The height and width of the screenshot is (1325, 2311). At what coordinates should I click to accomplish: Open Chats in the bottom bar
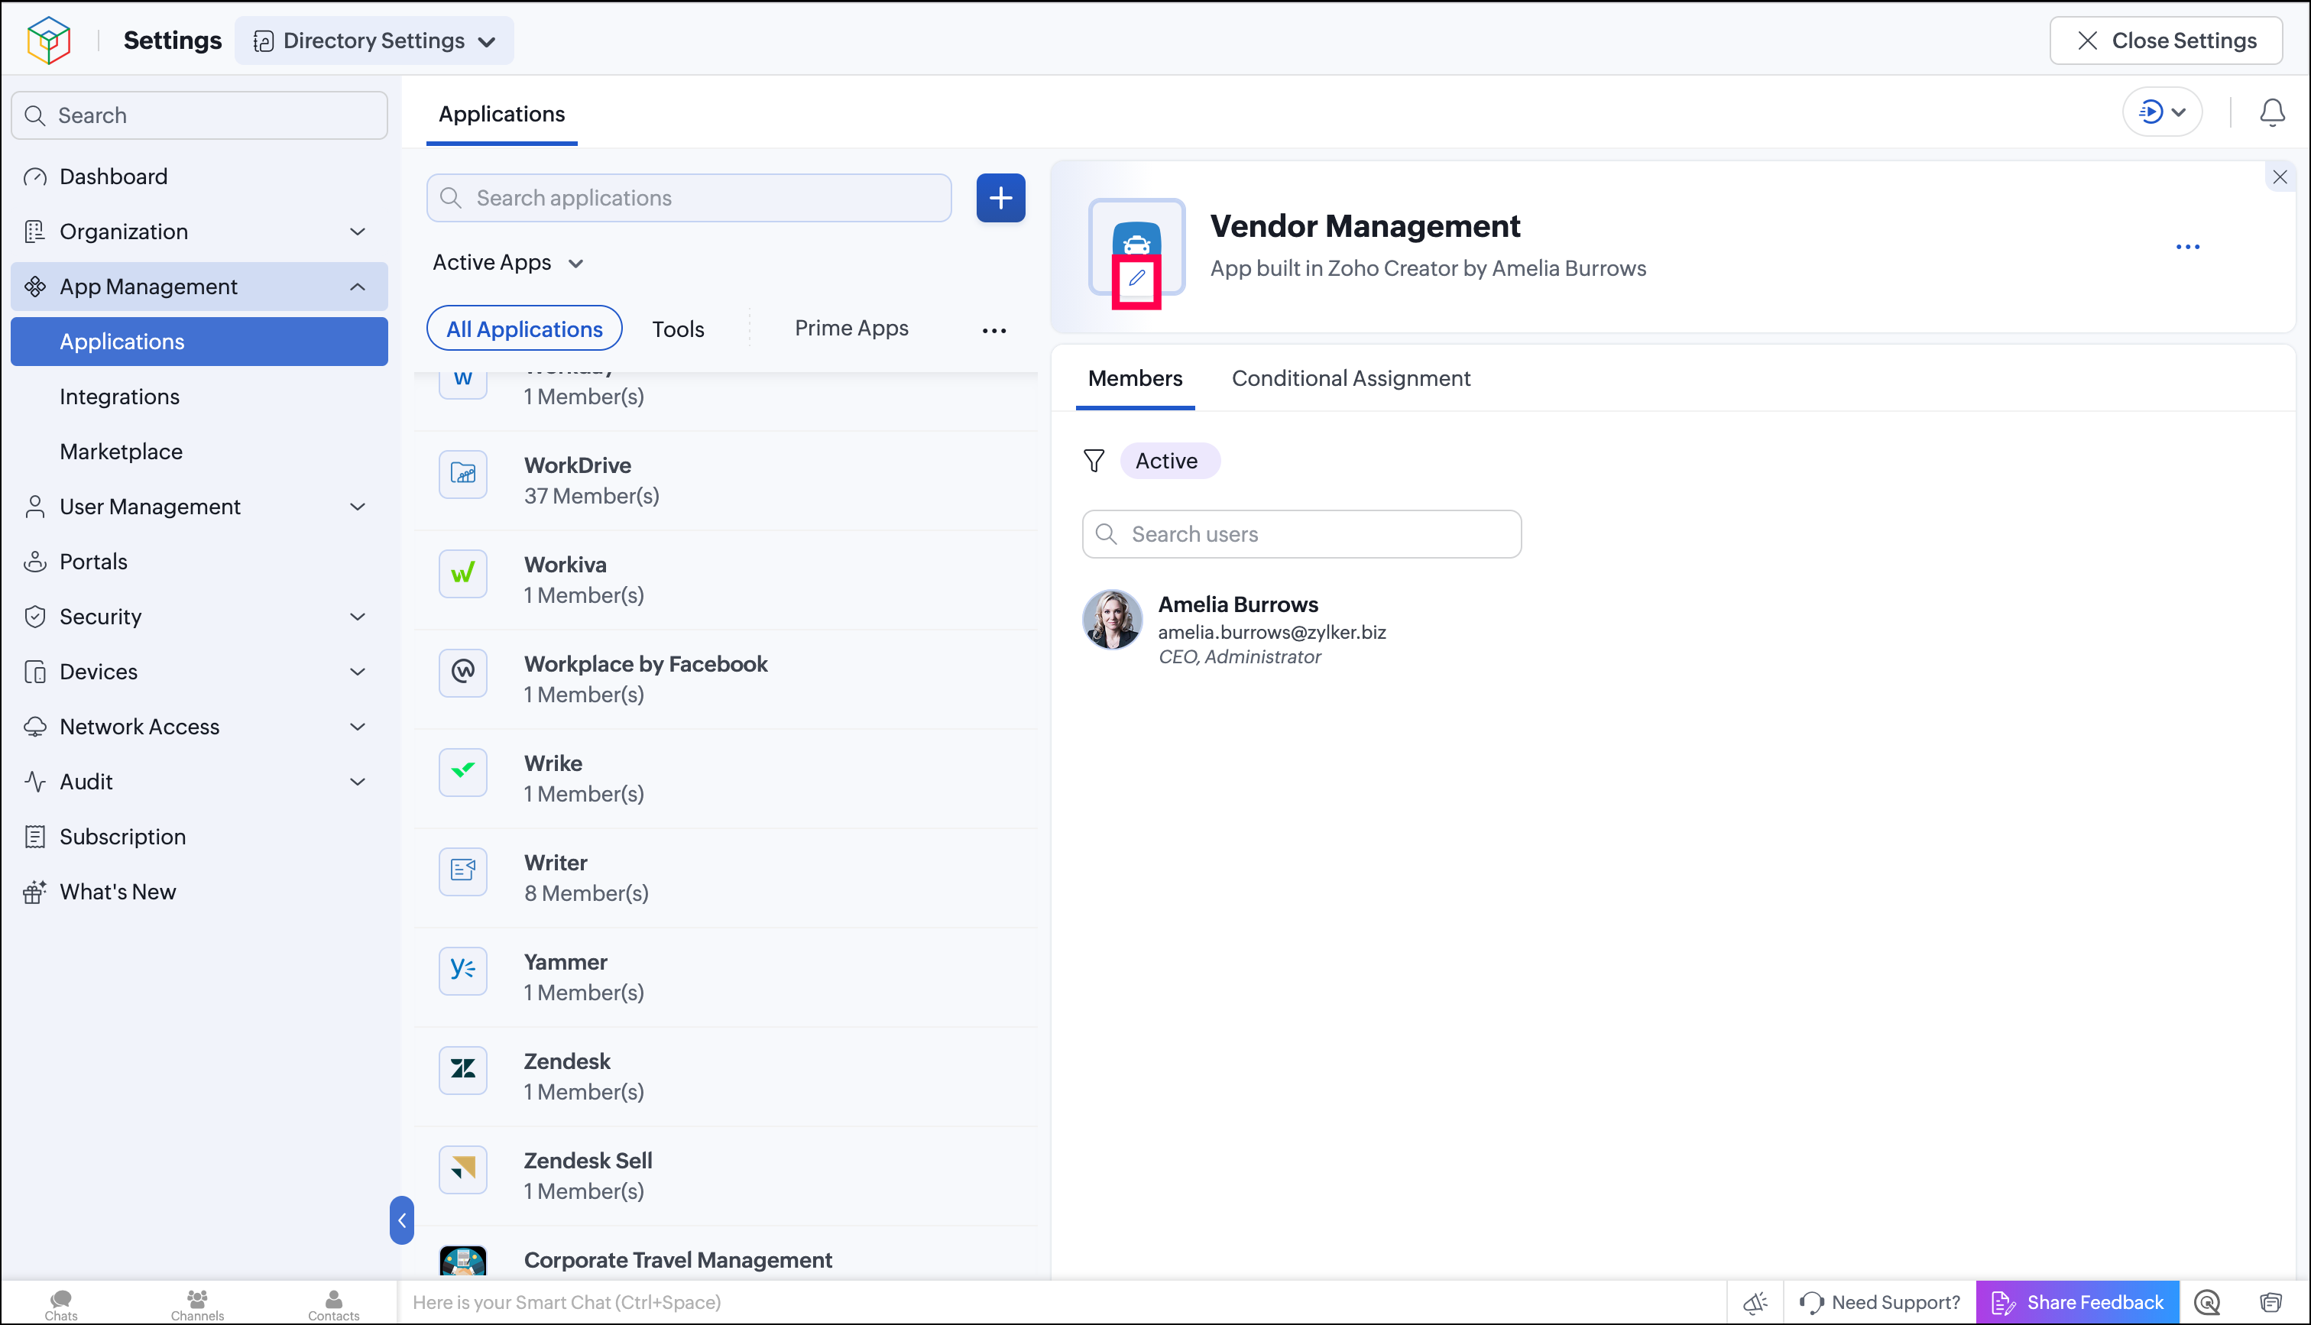(x=61, y=1304)
